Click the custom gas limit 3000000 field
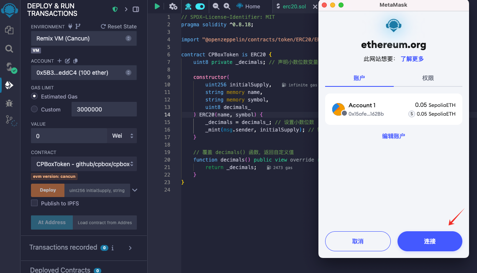The width and height of the screenshot is (477, 273). [104, 109]
